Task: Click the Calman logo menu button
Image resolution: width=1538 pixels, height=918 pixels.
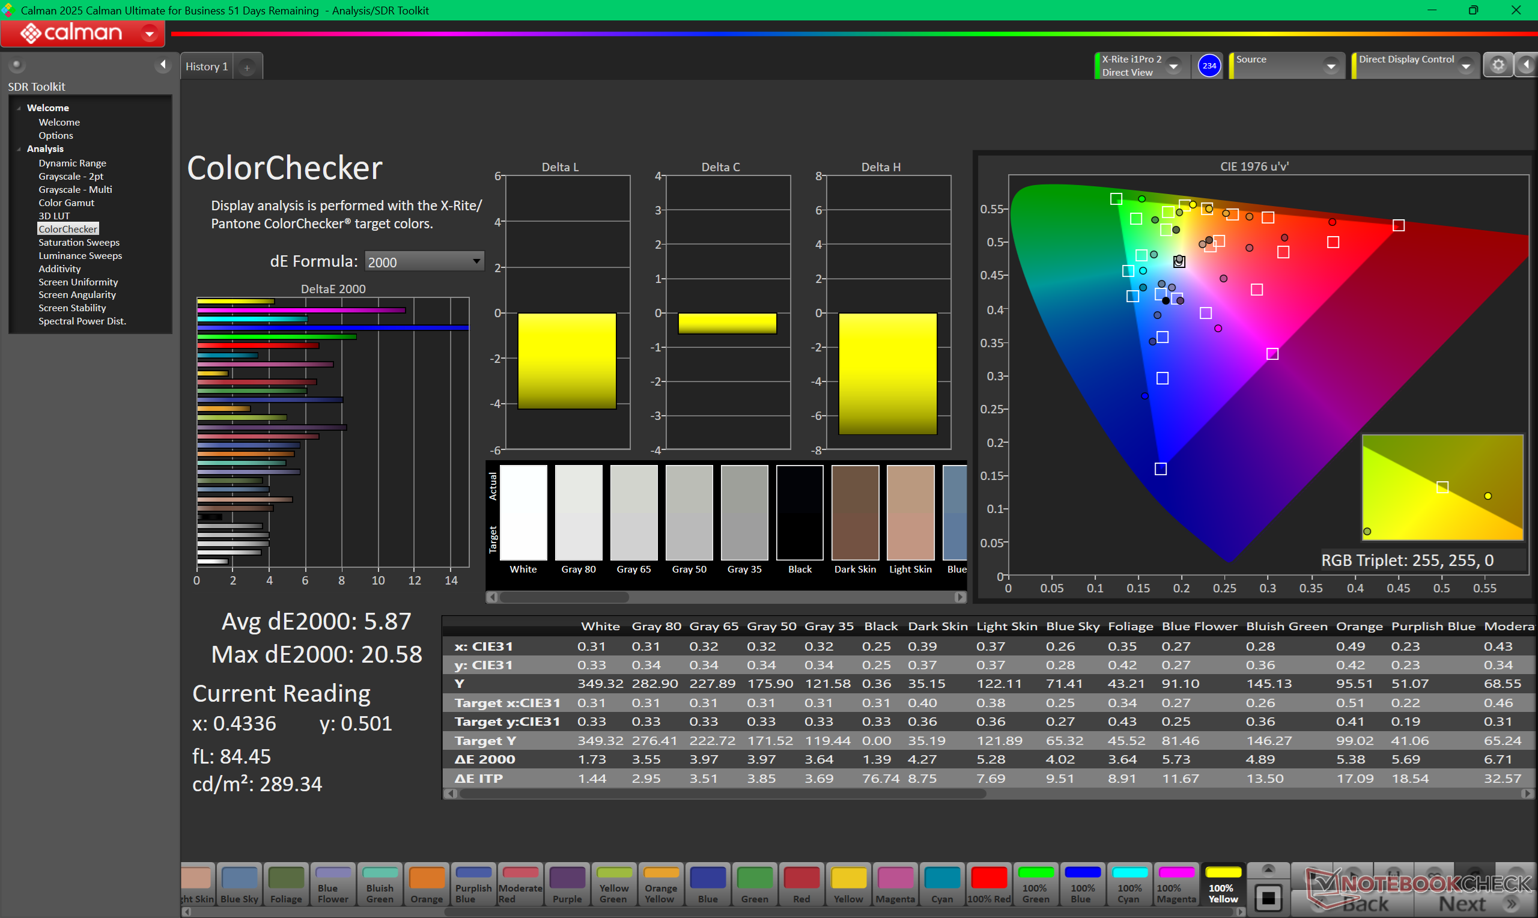Action: point(82,33)
